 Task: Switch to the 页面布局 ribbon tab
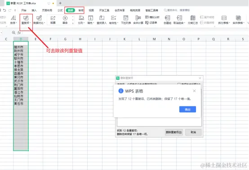click(x=47, y=10)
